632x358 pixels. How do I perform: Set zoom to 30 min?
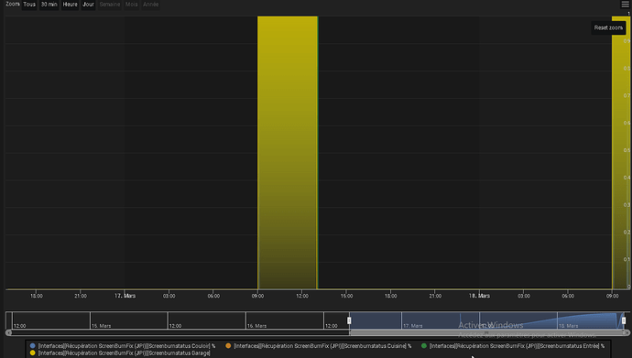[49, 5]
